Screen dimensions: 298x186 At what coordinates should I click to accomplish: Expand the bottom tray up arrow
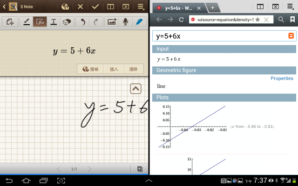149,180
